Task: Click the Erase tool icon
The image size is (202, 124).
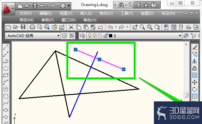Action: tap(195, 47)
